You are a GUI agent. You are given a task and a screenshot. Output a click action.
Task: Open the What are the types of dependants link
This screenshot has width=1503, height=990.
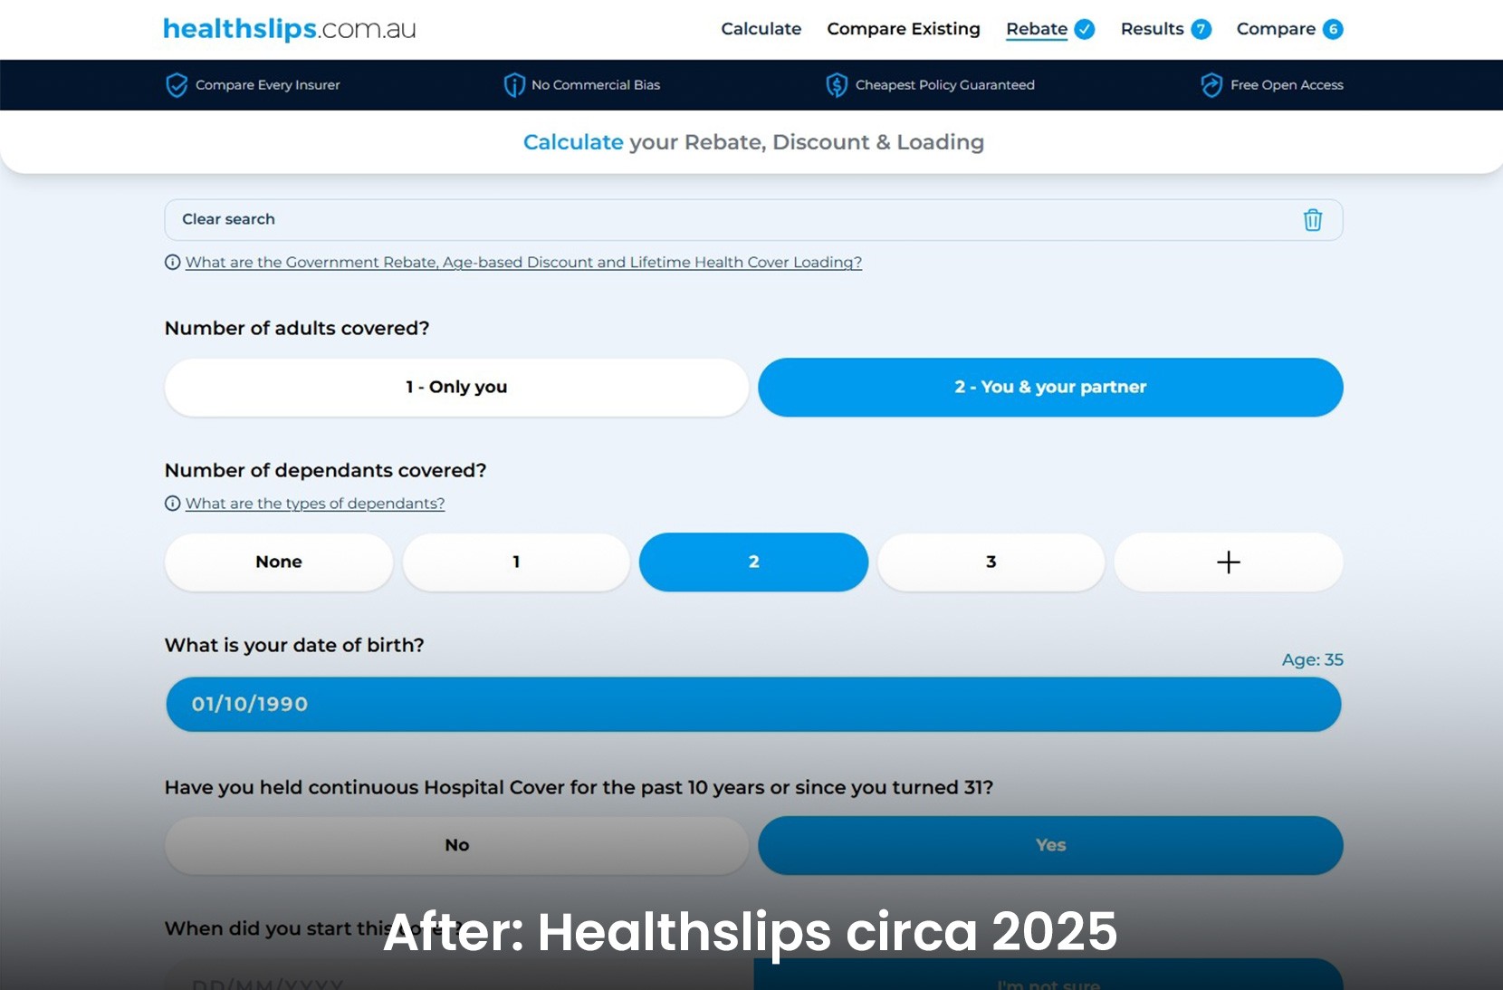(315, 504)
